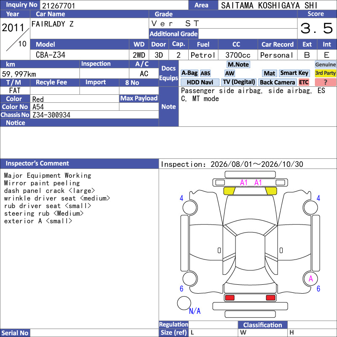The width and height of the screenshot is (337, 337).
Task: Click the AW equipment badge
Action: pos(230,73)
